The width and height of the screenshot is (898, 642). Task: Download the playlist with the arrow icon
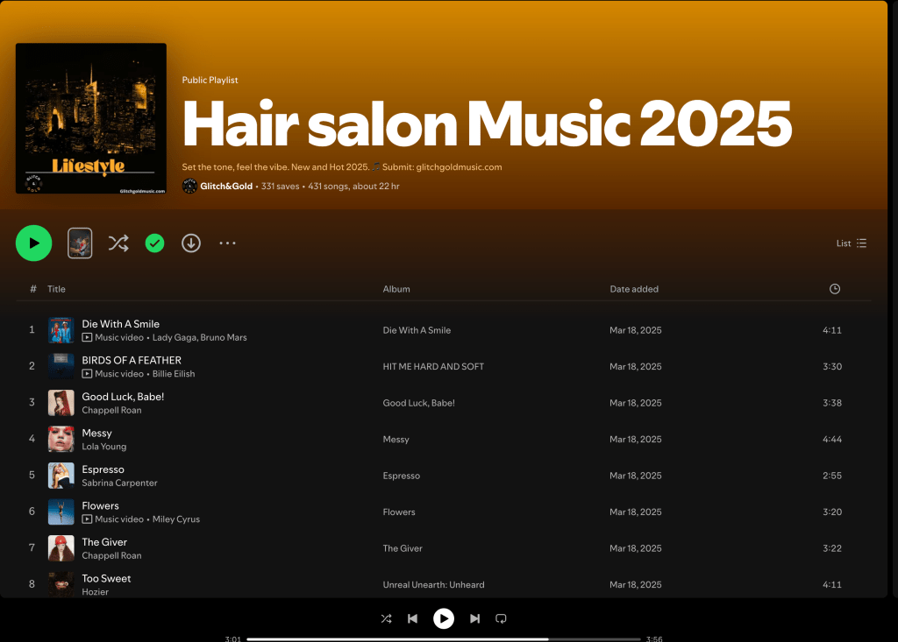tap(191, 243)
